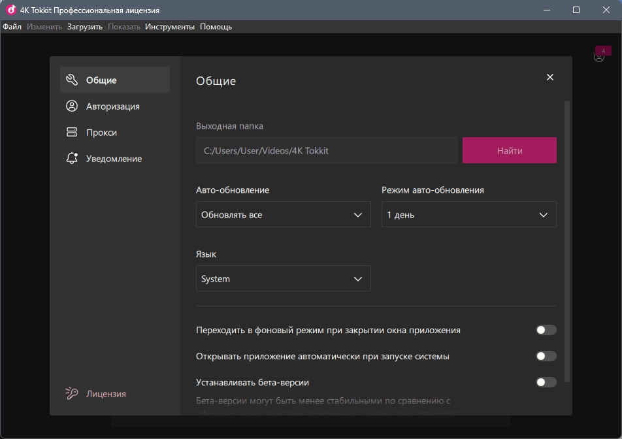Expand the Авто-обновление dropdown
Screen dimensions: 622x439
point(284,214)
